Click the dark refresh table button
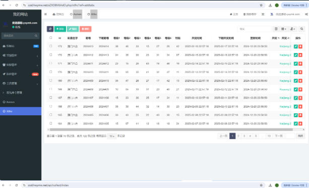309x188 pixels. point(50,29)
